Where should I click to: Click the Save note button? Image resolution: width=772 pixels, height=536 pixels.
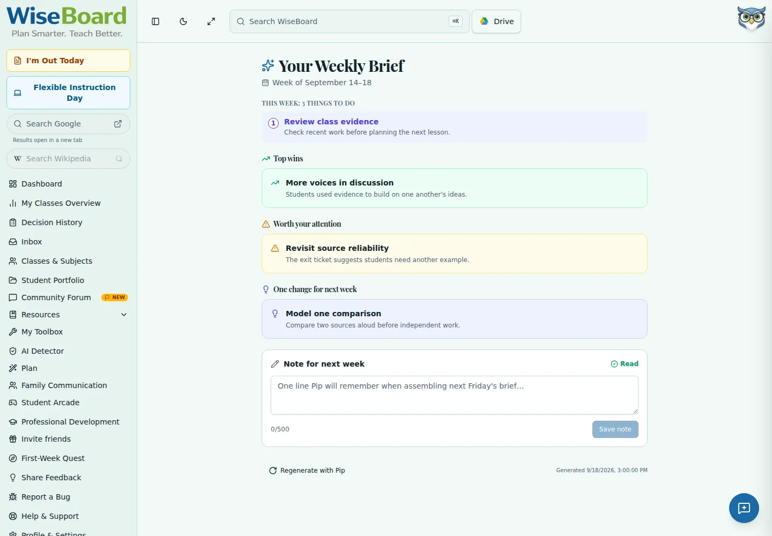tap(615, 429)
